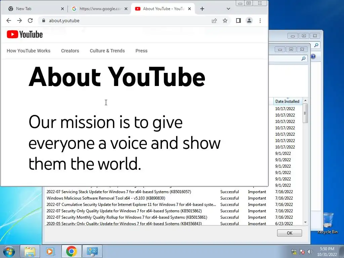Click search icon in update history window
The width and height of the screenshot is (344, 258).
pyautogui.click(x=303, y=58)
